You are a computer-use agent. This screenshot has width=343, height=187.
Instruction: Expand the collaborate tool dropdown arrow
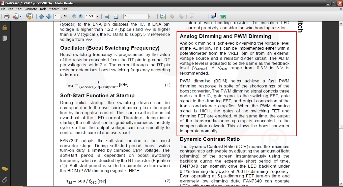(20, 16)
